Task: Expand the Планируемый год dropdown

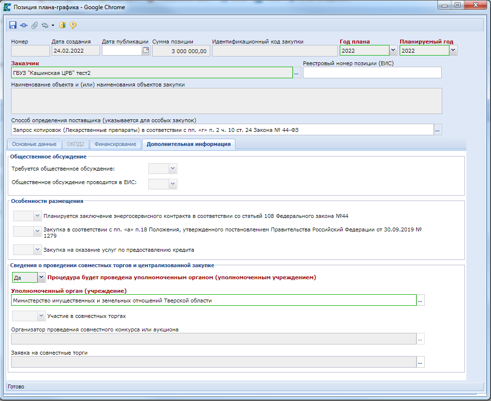Action: tap(453, 50)
